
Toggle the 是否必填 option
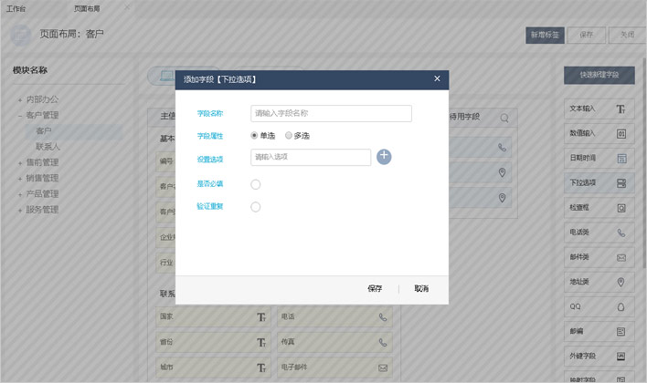256,184
